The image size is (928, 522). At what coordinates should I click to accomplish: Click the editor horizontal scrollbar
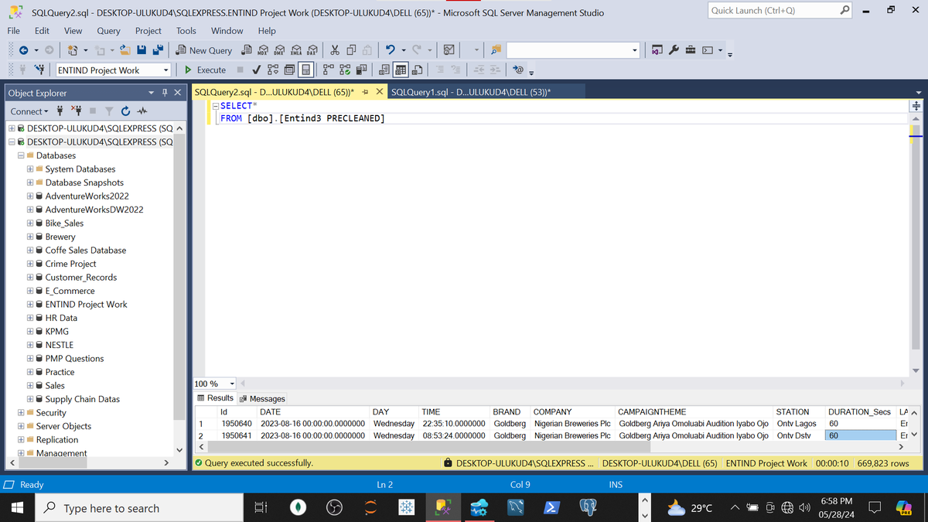[x=571, y=384]
